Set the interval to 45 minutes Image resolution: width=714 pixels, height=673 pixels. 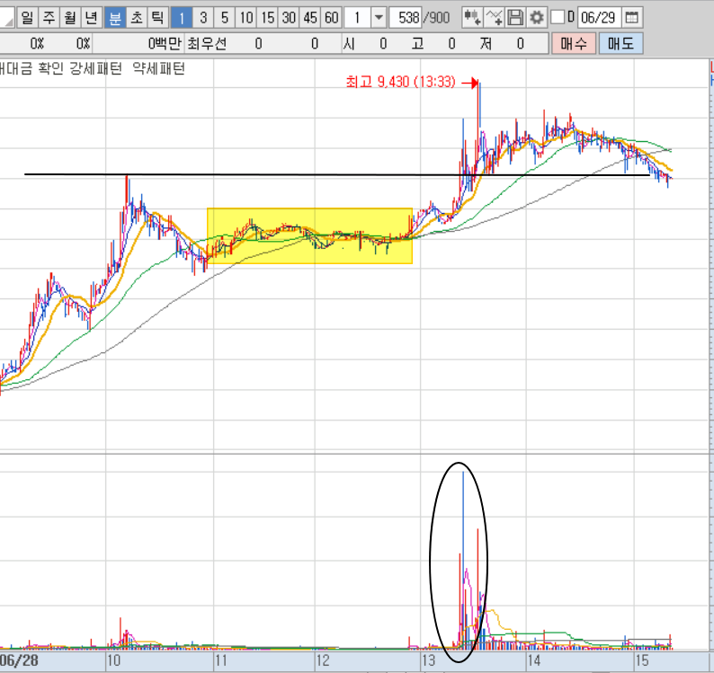click(310, 18)
